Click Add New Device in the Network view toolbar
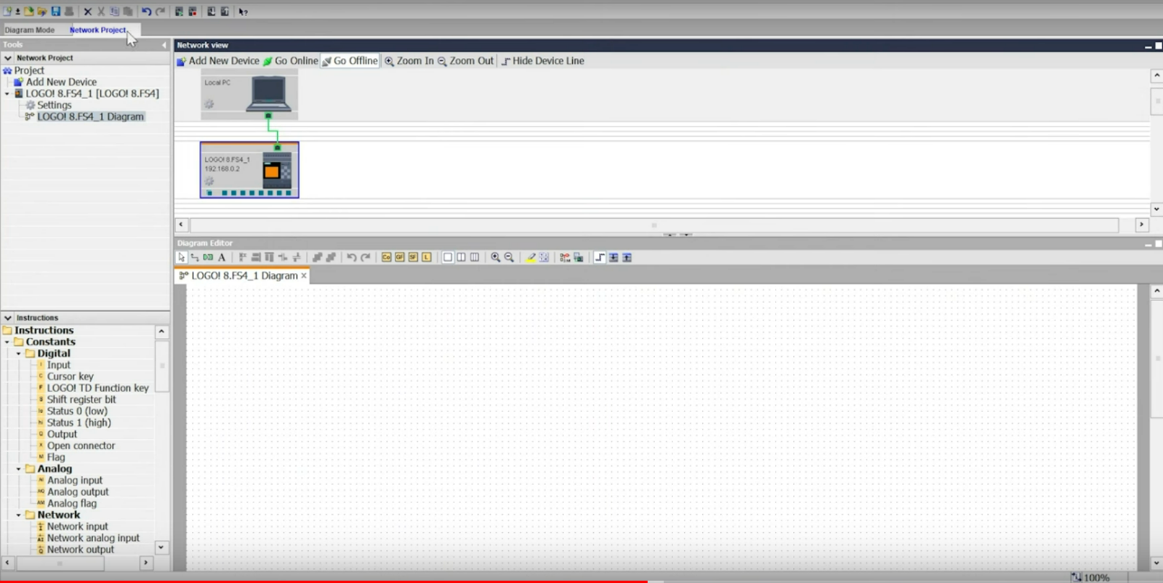1163x583 pixels. [218, 61]
